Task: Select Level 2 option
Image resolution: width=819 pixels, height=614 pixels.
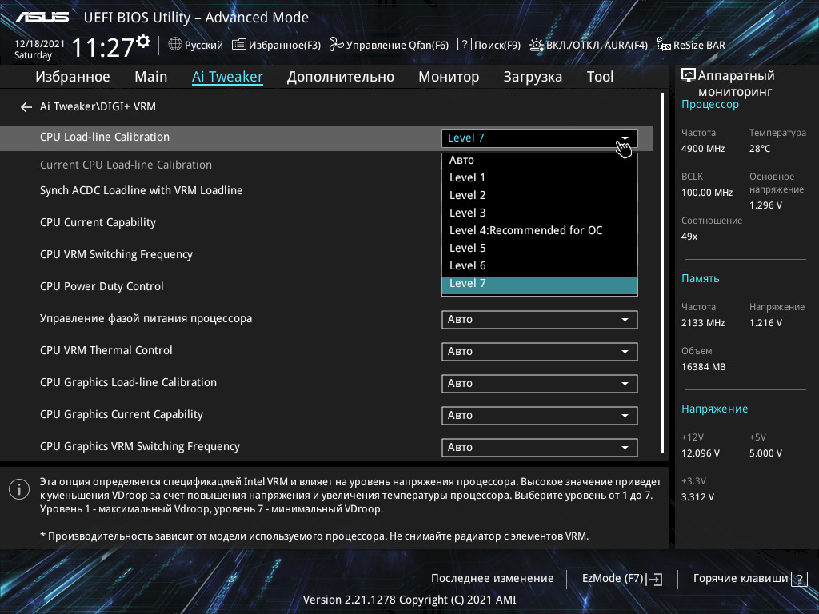Action: (x=540, y=195)
